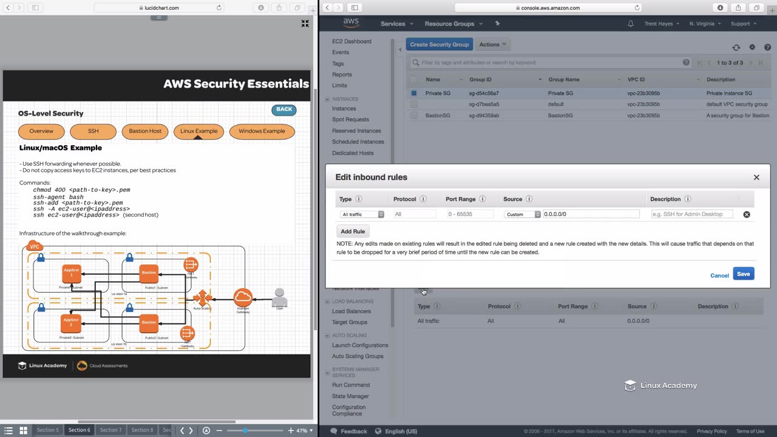Open the Load Balancers sidebar link

coord(351,311)
